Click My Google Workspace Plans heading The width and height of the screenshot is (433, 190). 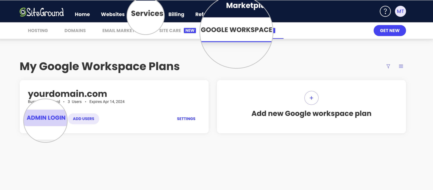point(100,67)
